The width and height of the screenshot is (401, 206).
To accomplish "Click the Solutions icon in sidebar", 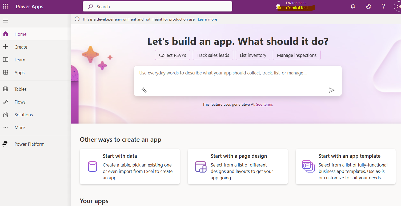I will pyautogui.click(x=6, y=114).
